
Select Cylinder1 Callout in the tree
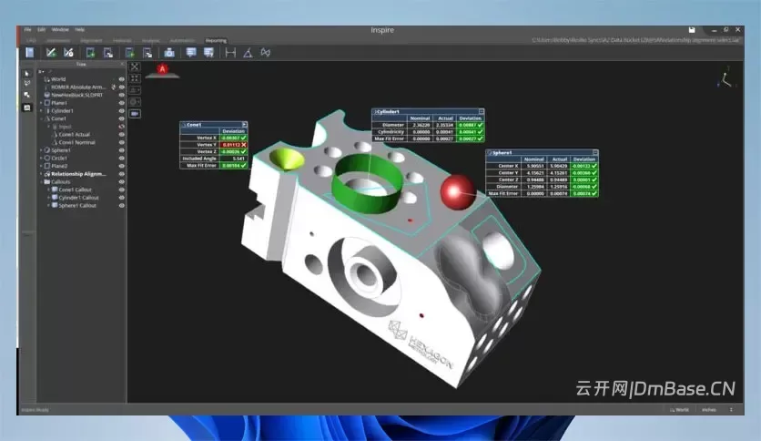(x=78, y=198)
